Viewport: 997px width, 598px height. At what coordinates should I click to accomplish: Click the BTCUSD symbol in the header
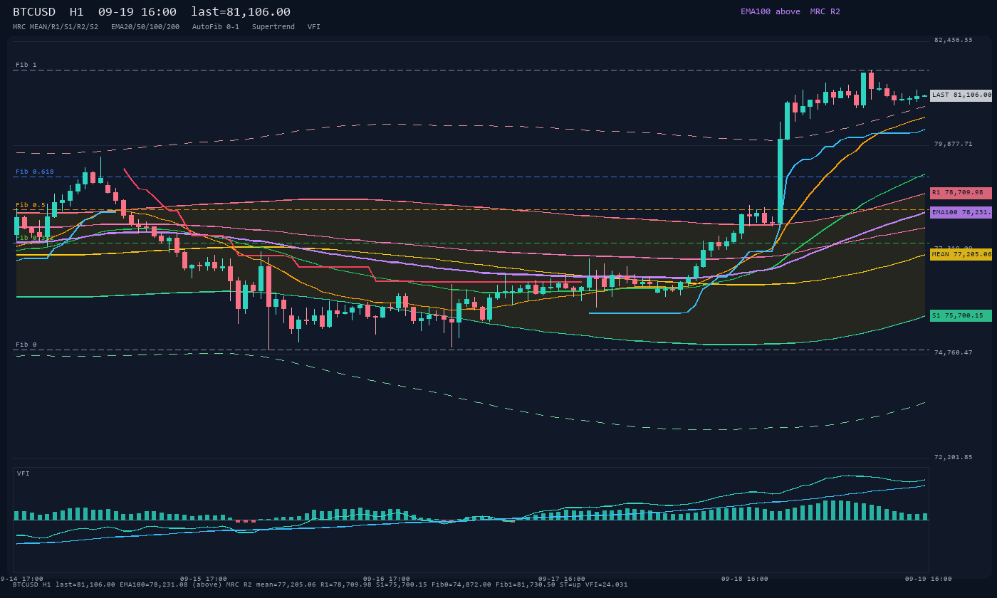[34, 12]
